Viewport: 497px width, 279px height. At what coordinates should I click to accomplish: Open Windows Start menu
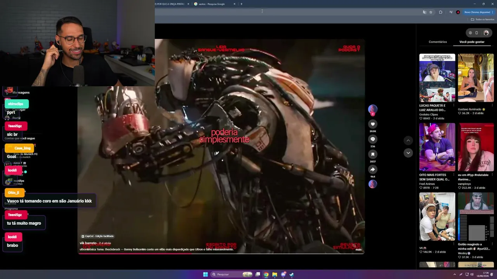click(205, 274)
